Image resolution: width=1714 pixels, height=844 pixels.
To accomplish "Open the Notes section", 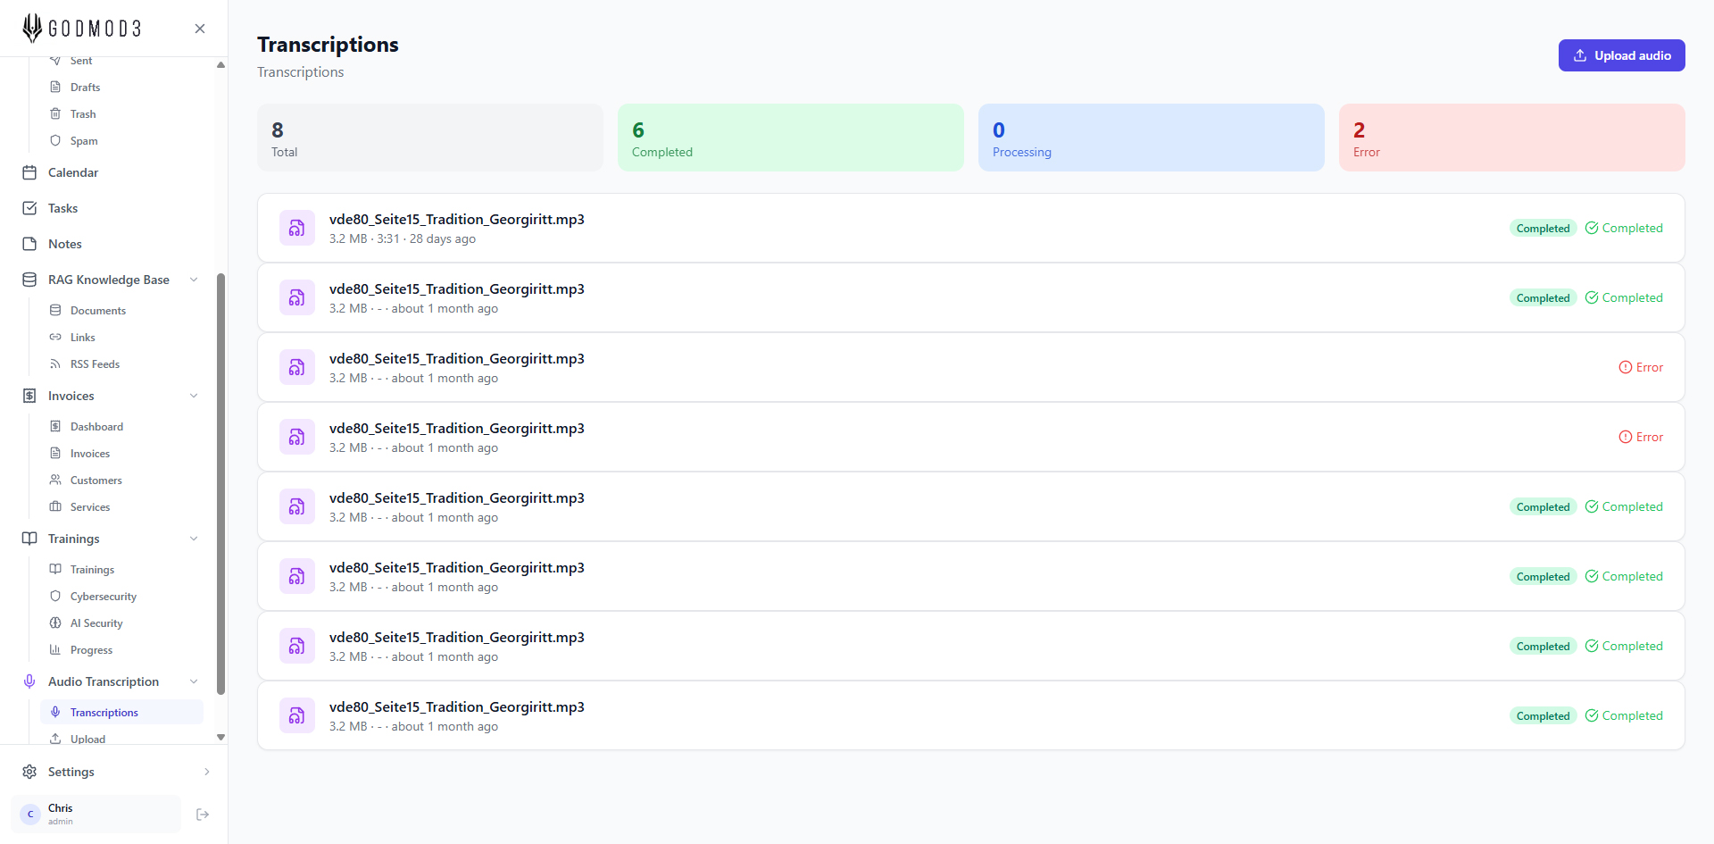I will coord(64,244).
